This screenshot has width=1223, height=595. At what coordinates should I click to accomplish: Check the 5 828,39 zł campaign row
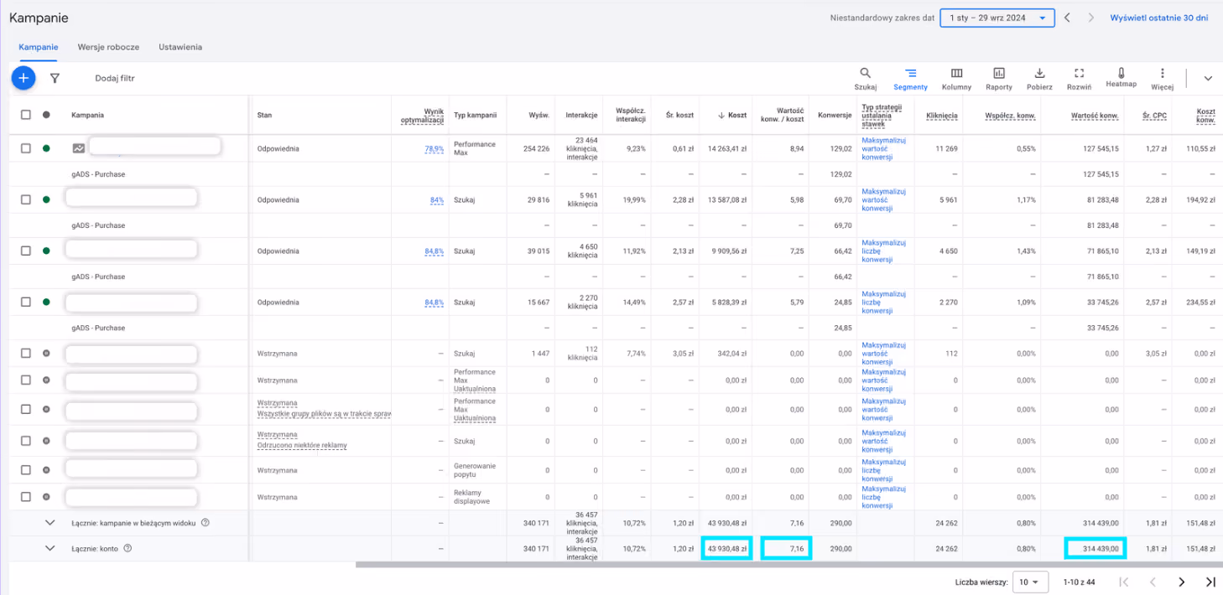(x=25, y=302)
